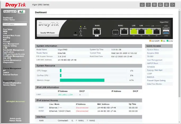Click LAN port P4 on router image
The height and width of the screenshot is (124, 181).
pyautogui.click(x=141, y=31)
